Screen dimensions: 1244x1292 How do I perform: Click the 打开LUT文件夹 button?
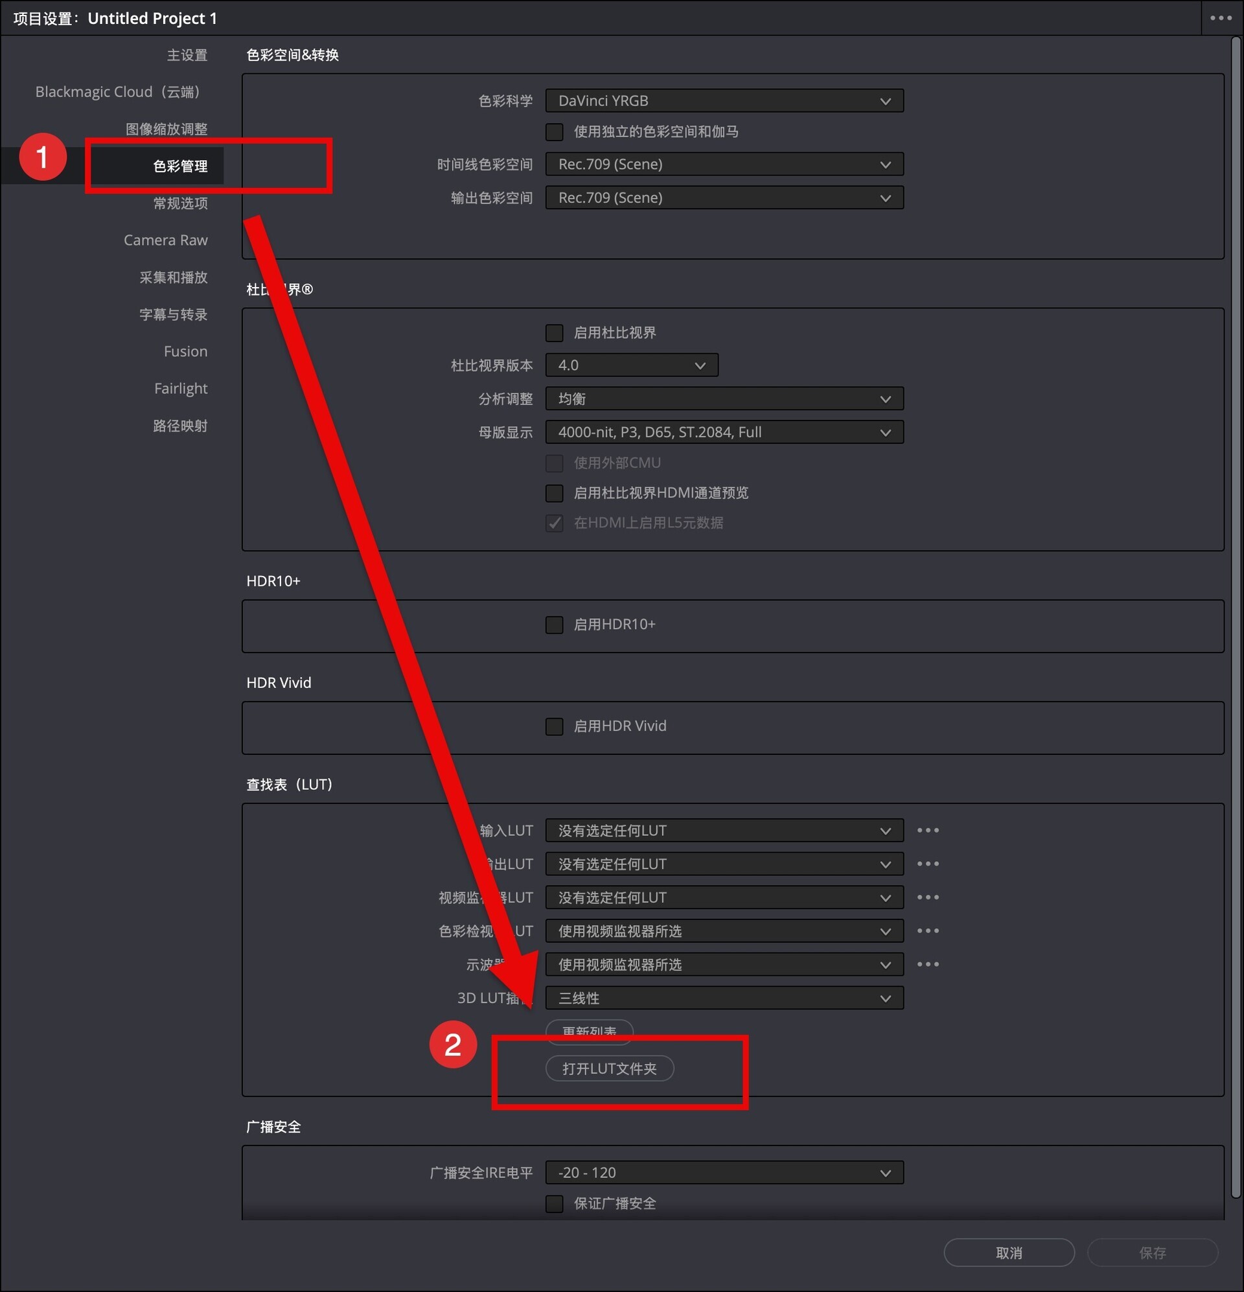[610, 1068]
